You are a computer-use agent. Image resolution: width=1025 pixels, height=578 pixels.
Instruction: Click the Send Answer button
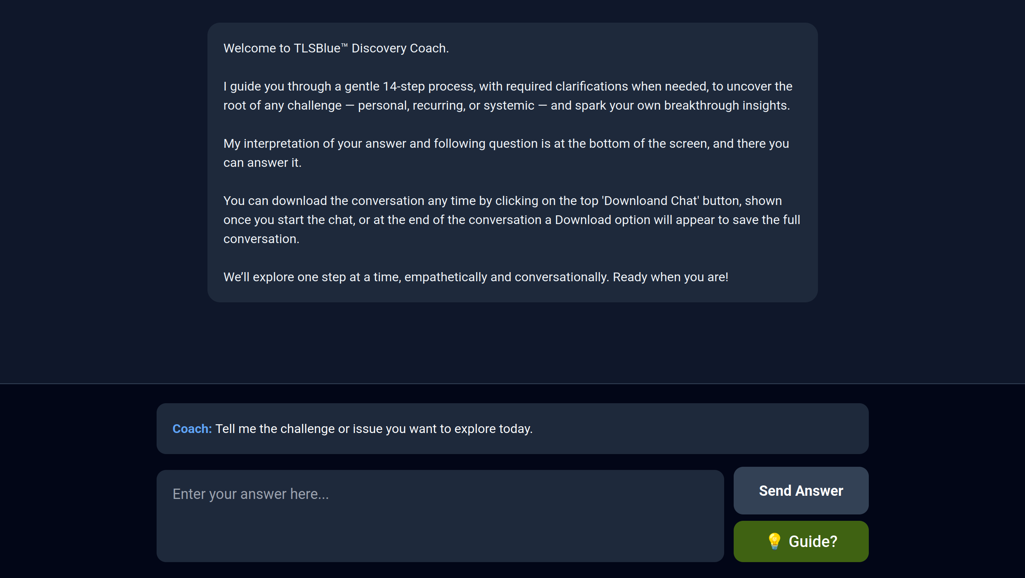pos(800,491)
